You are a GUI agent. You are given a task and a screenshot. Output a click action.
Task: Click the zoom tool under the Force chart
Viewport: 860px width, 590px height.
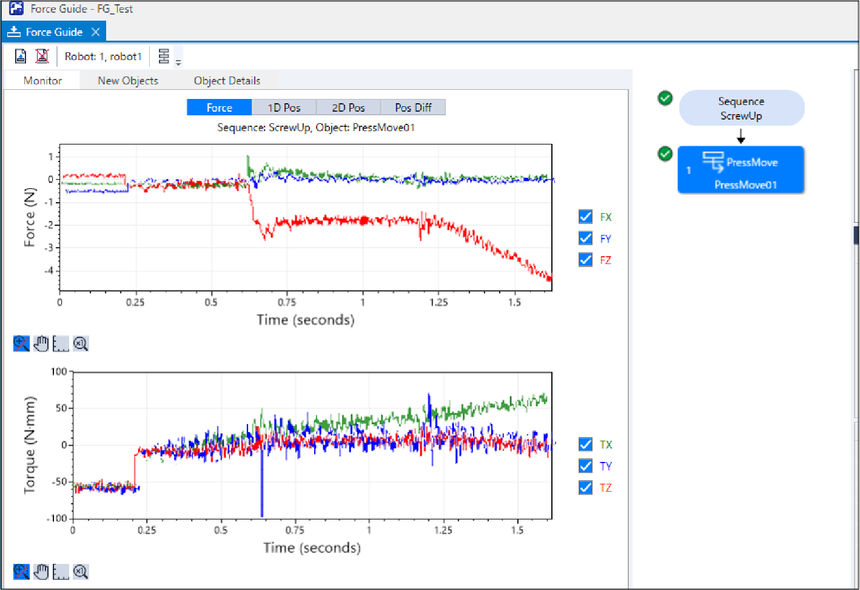pos(21,344)
